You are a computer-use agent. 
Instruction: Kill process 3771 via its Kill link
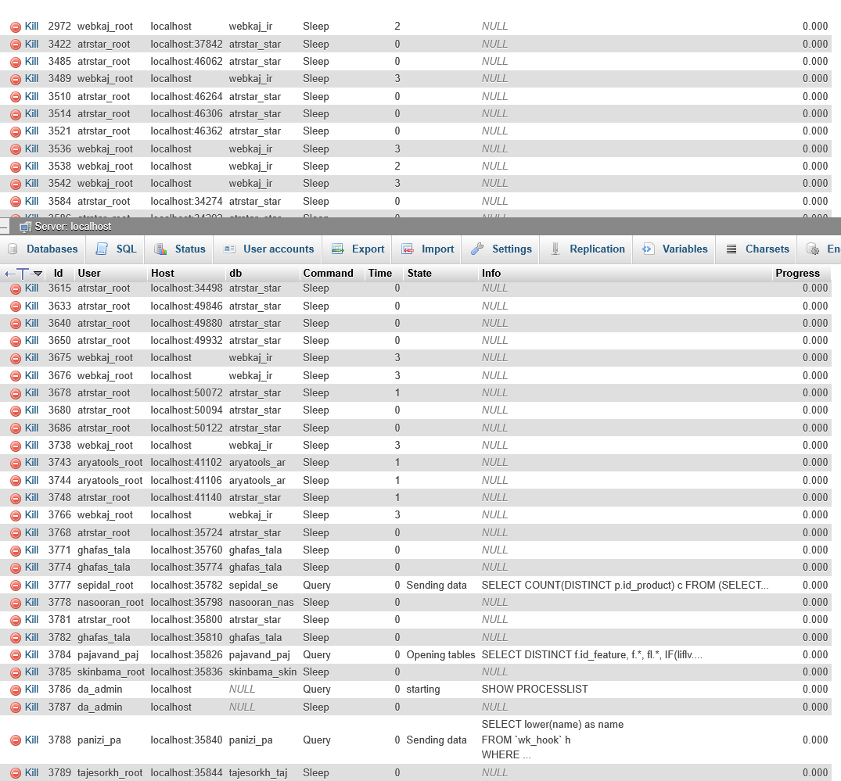pyautogui.click(x=31, y=550)
